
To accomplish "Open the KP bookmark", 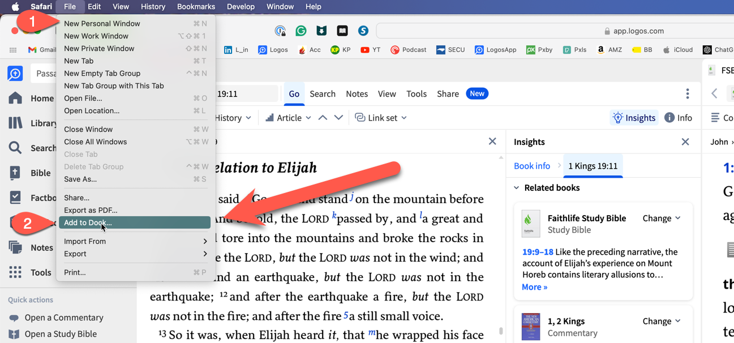I will pyautogui.click(x=341, y=50).
